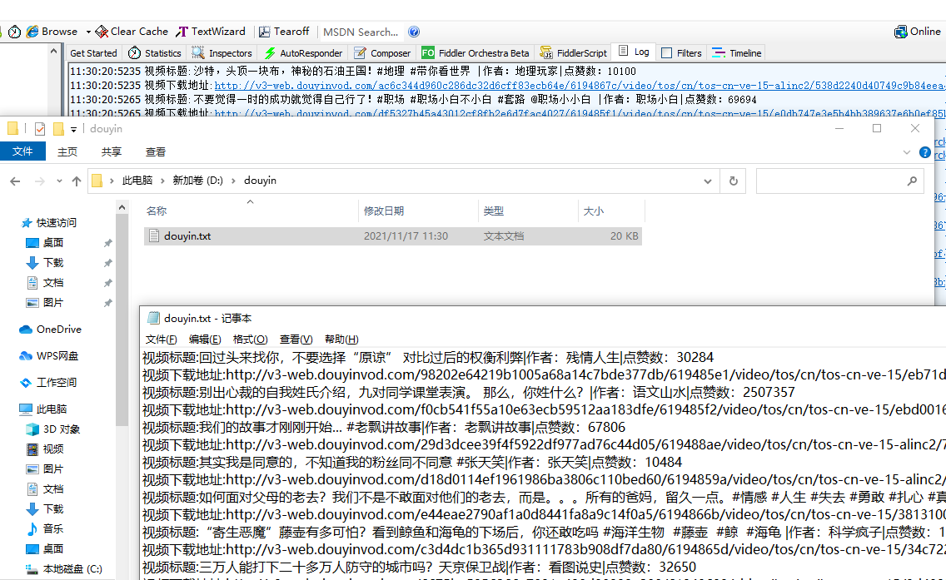Switch to the Inspectors tab

pyautogui.click(x=222, y=53)
